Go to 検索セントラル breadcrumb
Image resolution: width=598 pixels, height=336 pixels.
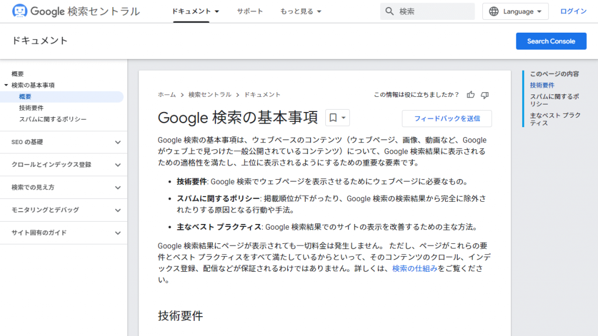coord(210,94)
